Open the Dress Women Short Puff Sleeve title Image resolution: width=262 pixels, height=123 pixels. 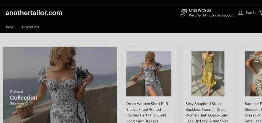pyautogui.click(x=147, y=112)
